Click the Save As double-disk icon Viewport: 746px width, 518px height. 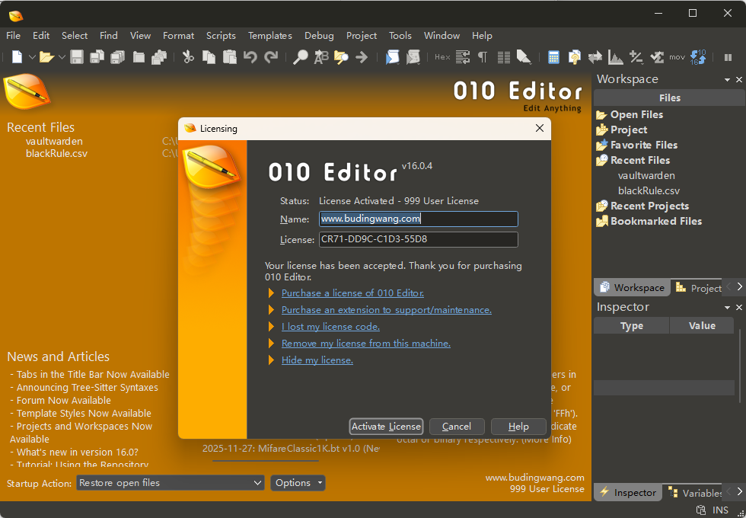(97, 57)
